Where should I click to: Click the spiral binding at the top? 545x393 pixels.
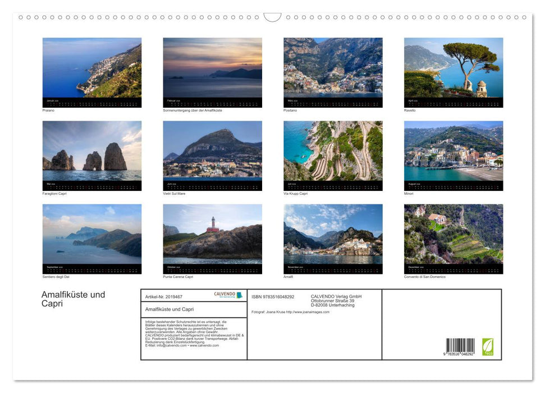[x=272, y=17]
